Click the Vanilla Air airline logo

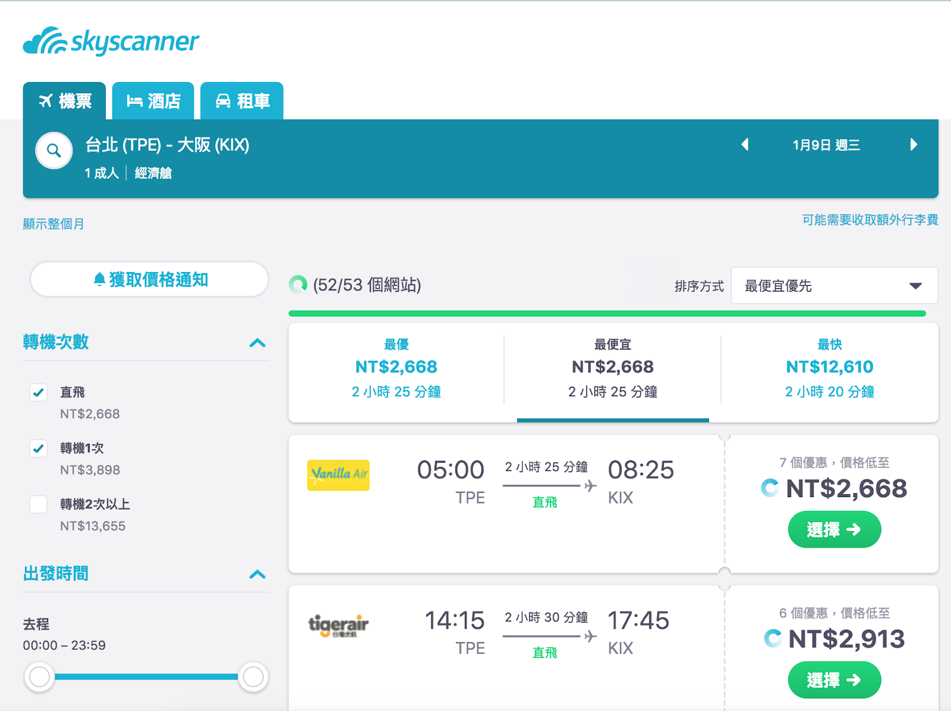pyautogui.click(x=338, y=475)
